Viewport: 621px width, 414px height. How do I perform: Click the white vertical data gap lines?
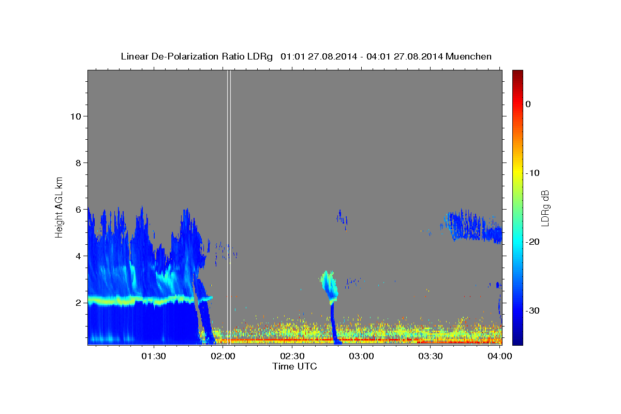[x=229, y=207]
